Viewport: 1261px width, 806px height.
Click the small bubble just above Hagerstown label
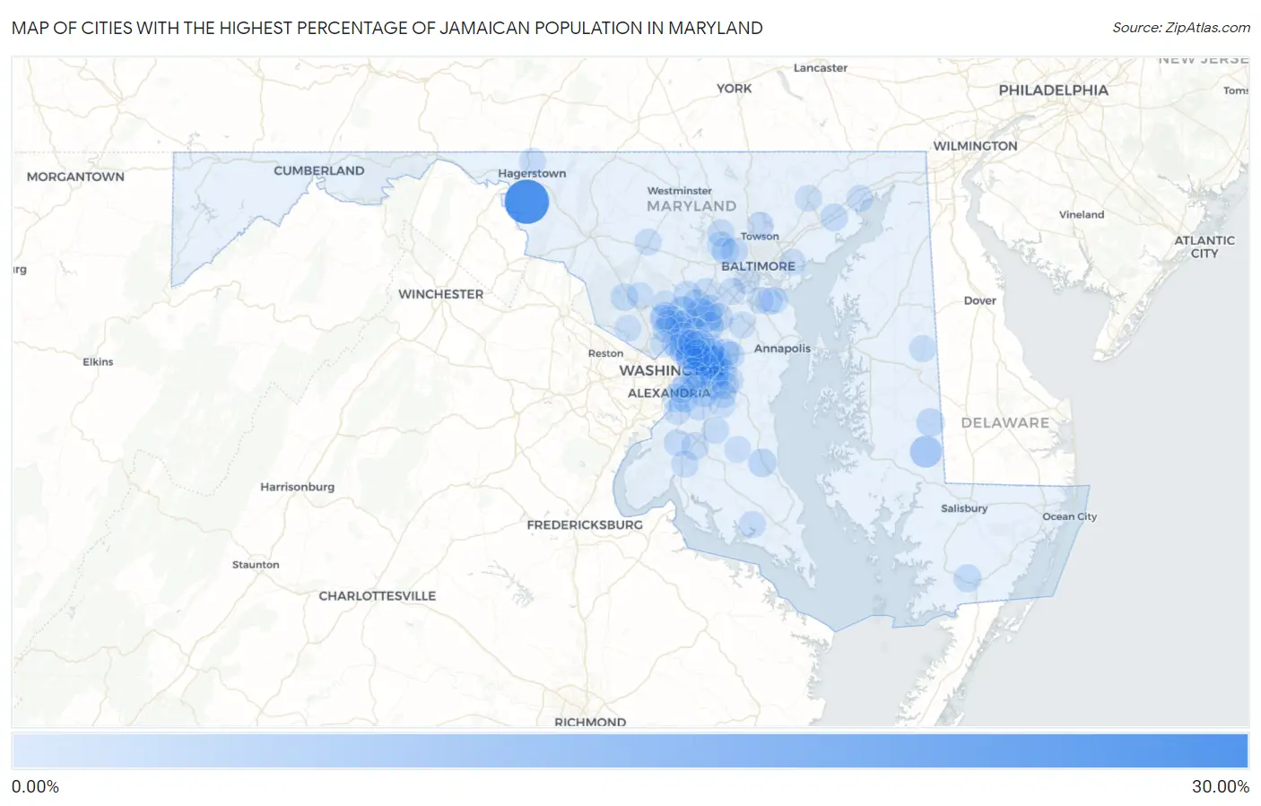(532, 160)
